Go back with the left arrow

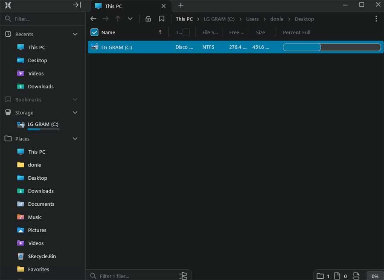[93, 19]
